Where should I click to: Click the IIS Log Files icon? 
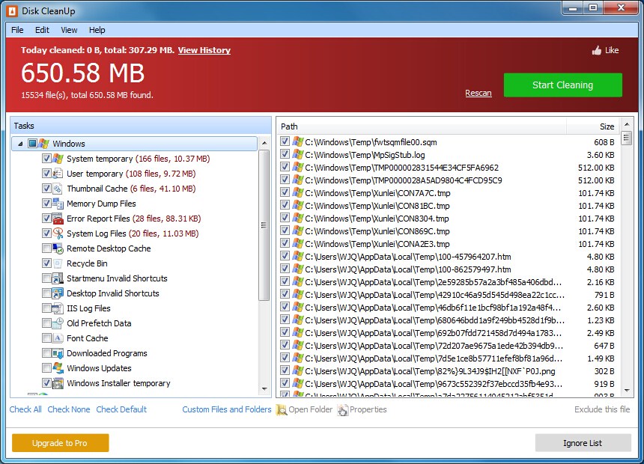coord(58,308)
